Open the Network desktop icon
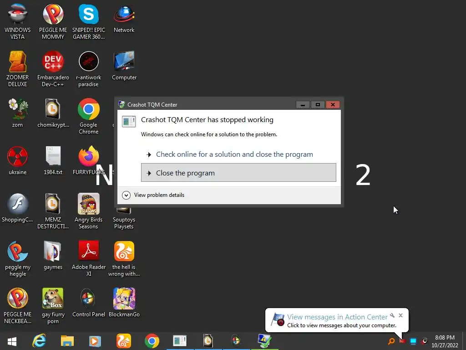 pos(124,18)
